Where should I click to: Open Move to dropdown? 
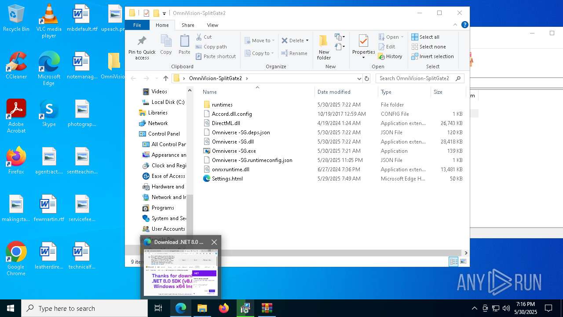pyautogui.click(x=260, y=41)
